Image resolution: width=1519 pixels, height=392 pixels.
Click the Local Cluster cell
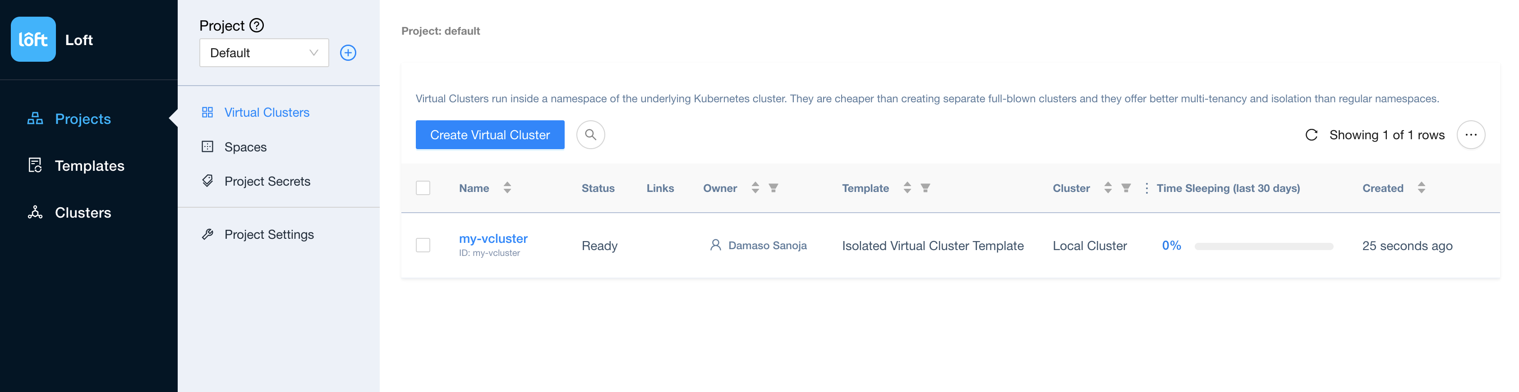1090,246
